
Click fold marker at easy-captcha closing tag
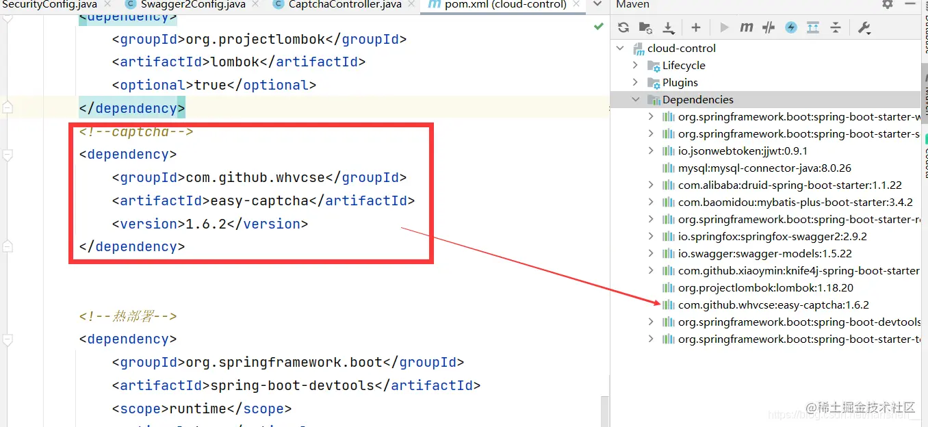click(x=7, y=246)
